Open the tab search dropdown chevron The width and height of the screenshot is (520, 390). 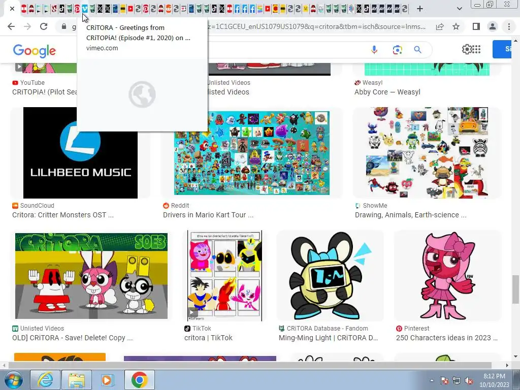459,9
